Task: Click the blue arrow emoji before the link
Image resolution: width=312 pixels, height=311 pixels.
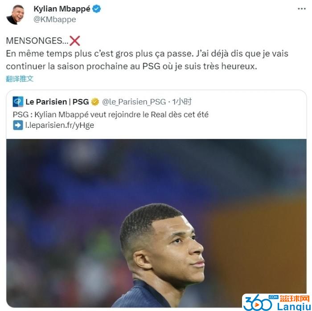Action: click(18, 125)
